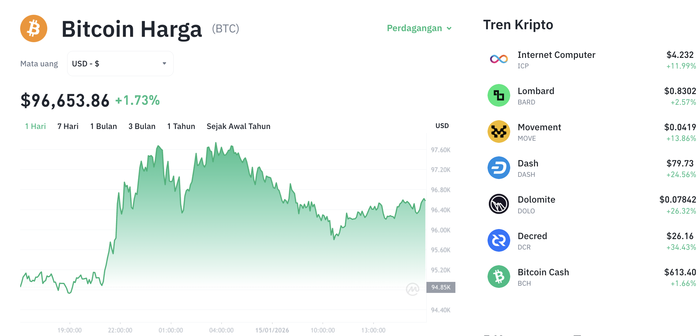Enable the 1 Tahun chart range
This screenshot has height=336, width=699.
(x=181, y=126)
